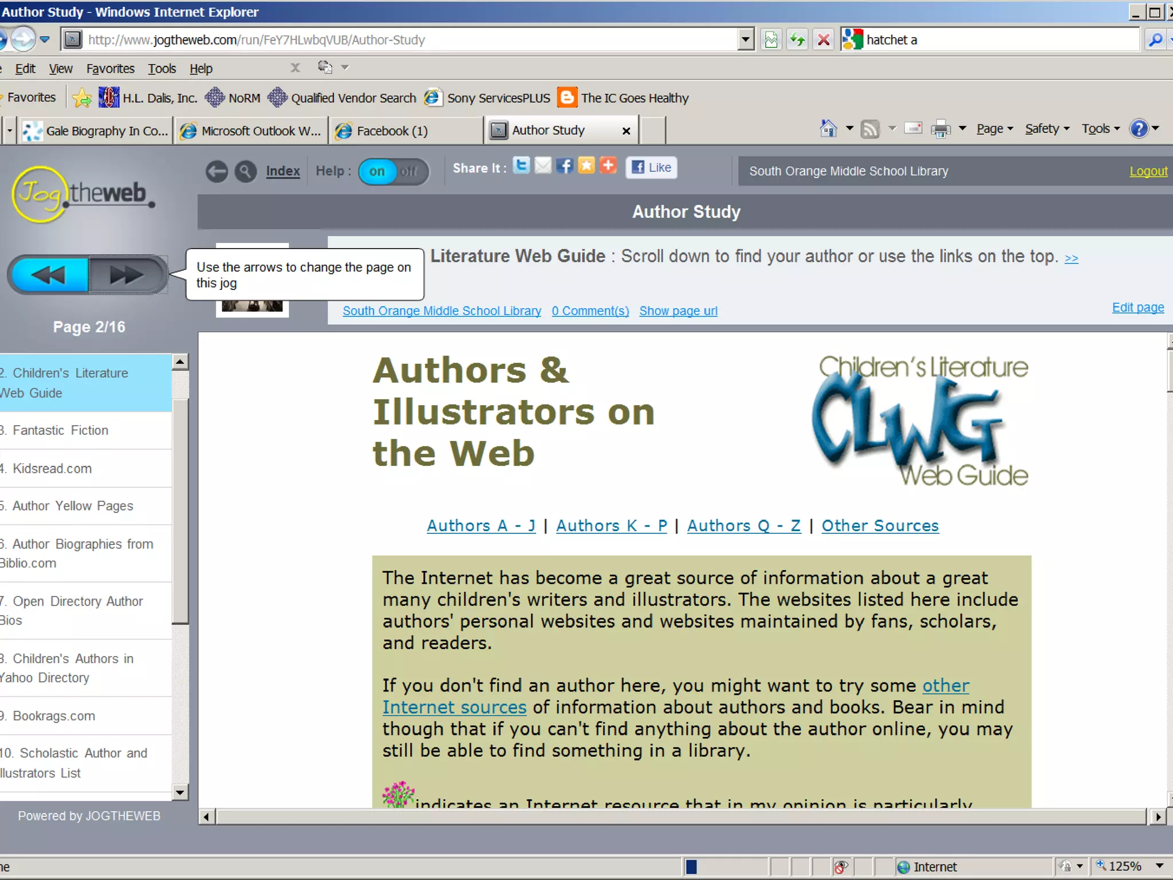Click the email share envelope icon
This screenshot has width=1173, height=880.
[543, 166]
